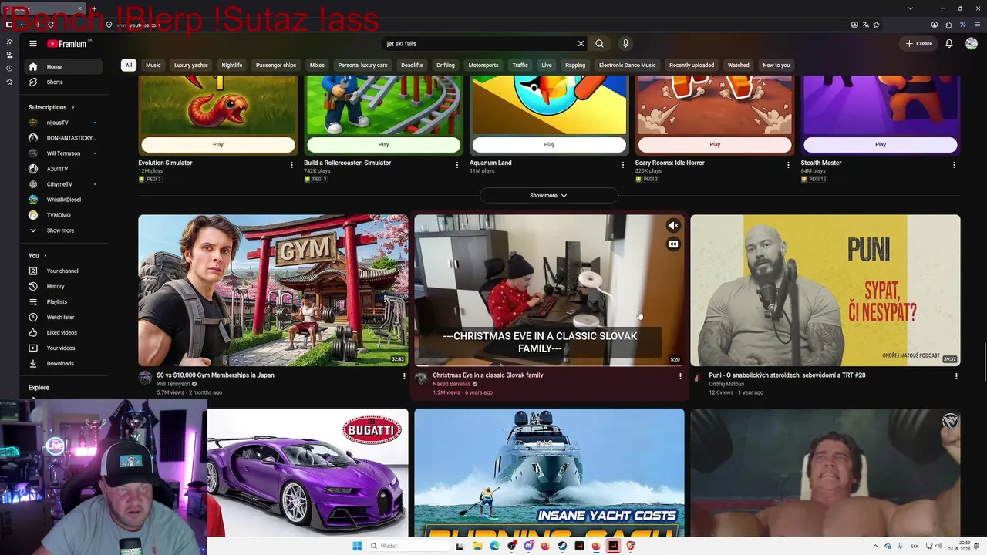
Task: Open Steam from the taskbar
Action: pos(562,546)
